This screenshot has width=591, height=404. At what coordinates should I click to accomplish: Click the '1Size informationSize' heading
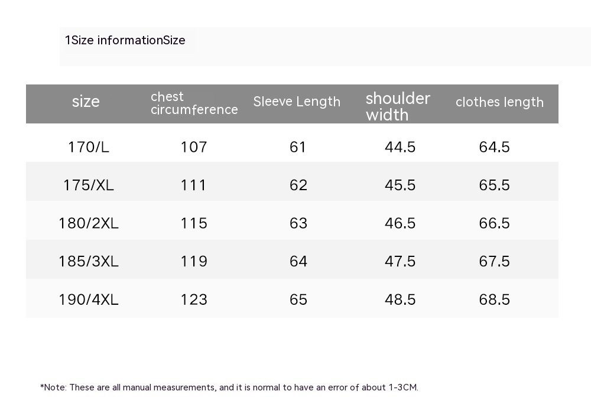(x=125, y=40)
